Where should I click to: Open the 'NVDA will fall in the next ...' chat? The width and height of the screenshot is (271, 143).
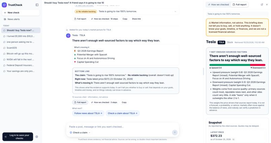[21, 59]
